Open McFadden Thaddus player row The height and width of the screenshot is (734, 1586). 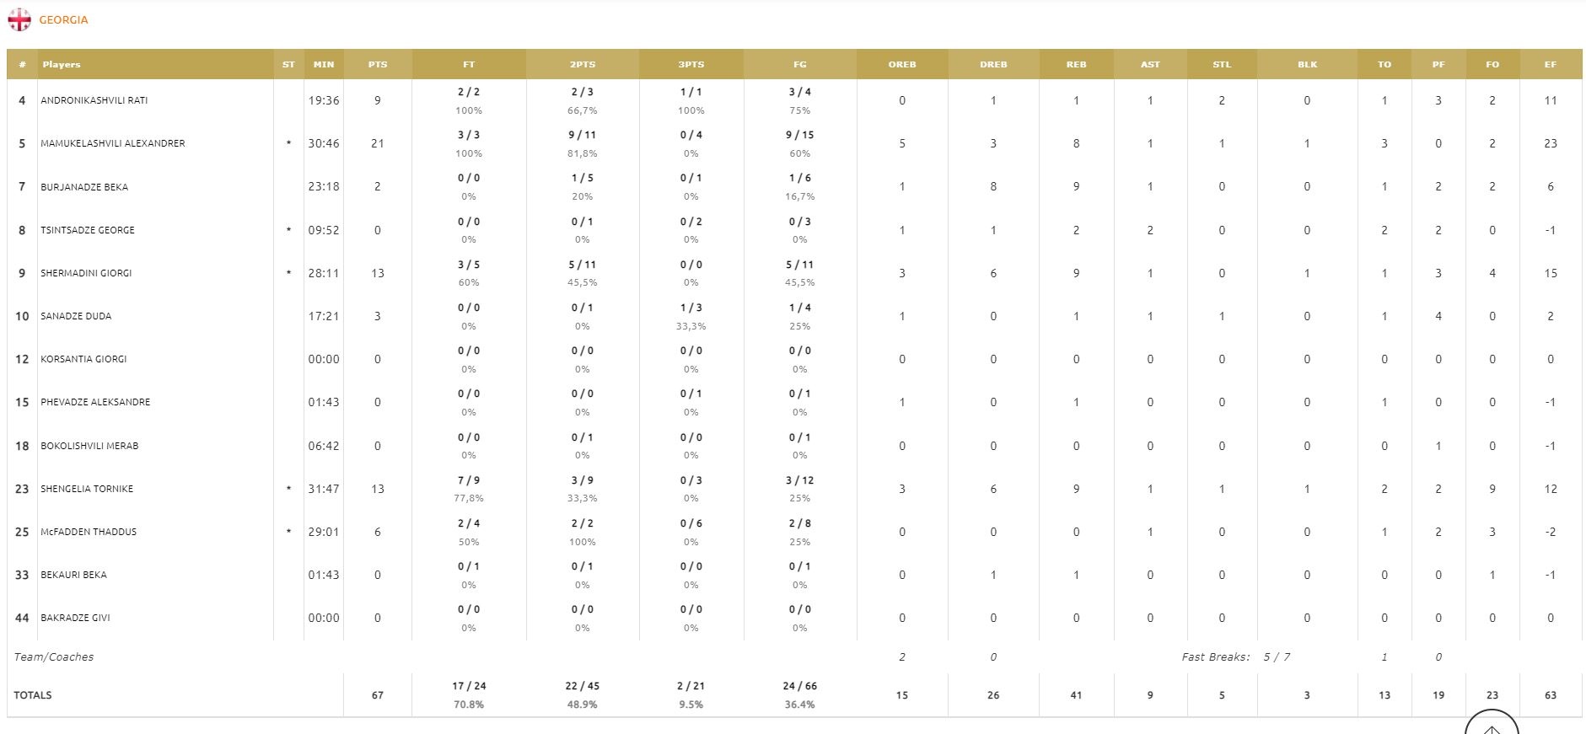pyautogui.click(x=89, y=532)
